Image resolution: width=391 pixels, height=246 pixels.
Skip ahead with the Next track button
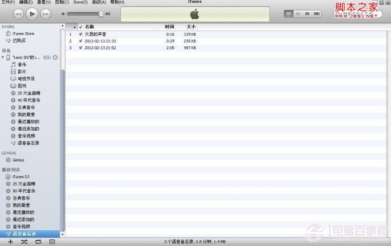coord(46,14)
